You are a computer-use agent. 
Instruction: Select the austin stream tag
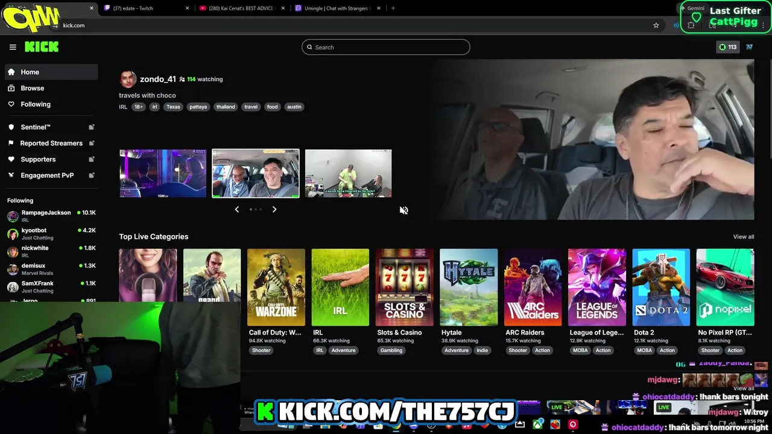point(294,107)
